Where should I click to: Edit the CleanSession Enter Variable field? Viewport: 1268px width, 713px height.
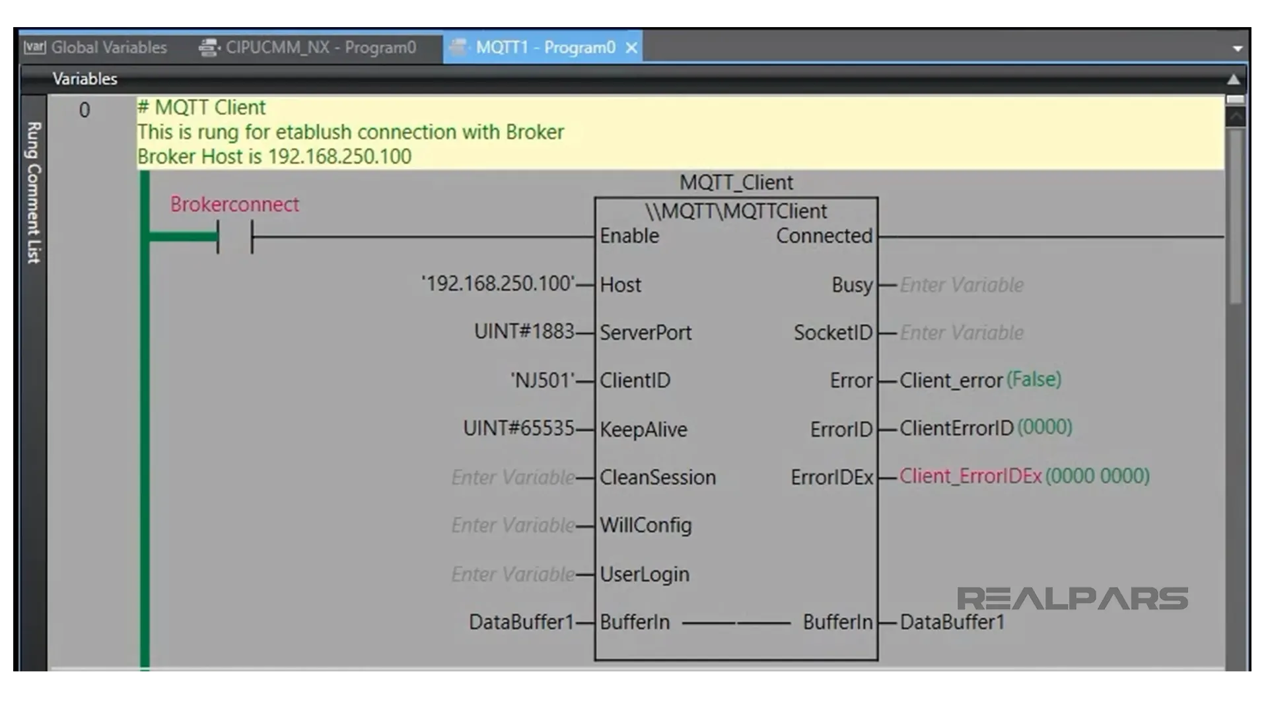512,477
